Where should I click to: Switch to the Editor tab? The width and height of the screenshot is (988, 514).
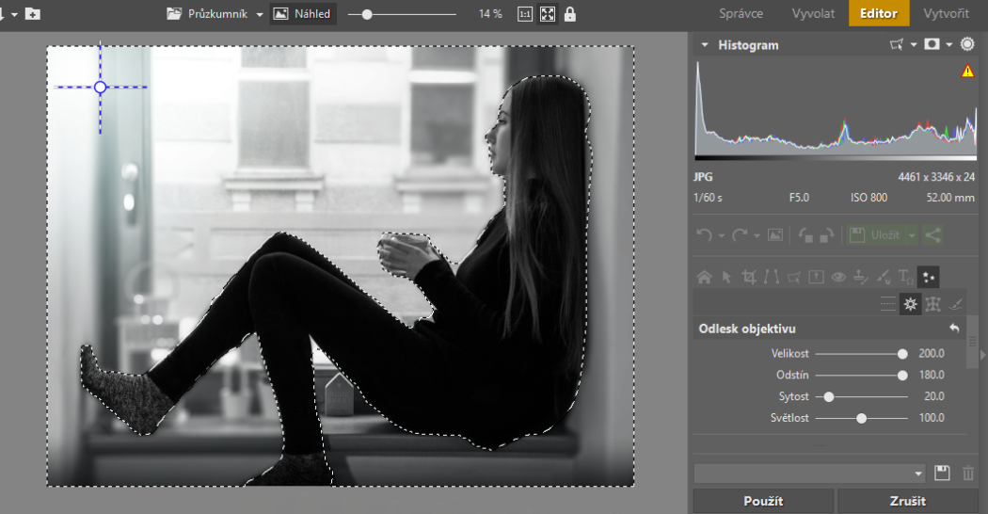878,13
